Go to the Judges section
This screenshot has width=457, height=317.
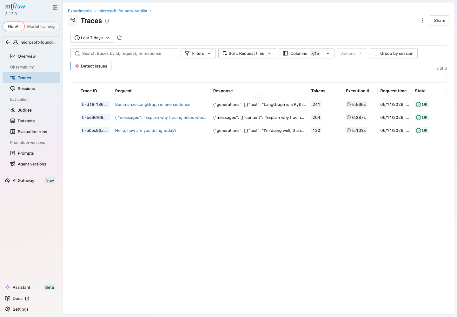[x=31, y=110]
